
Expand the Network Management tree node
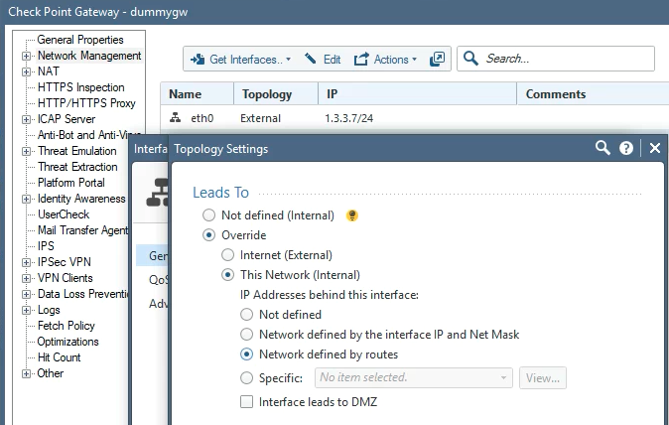pyautogui.click(x=27, y=56)
